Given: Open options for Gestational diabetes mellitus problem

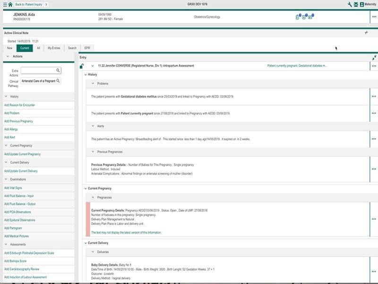Looking at the screenshot, I should pyautogui.click(x=374, y=97).
